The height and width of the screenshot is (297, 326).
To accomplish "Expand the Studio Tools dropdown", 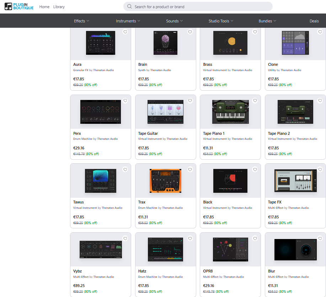I will [x=221, y=21].
